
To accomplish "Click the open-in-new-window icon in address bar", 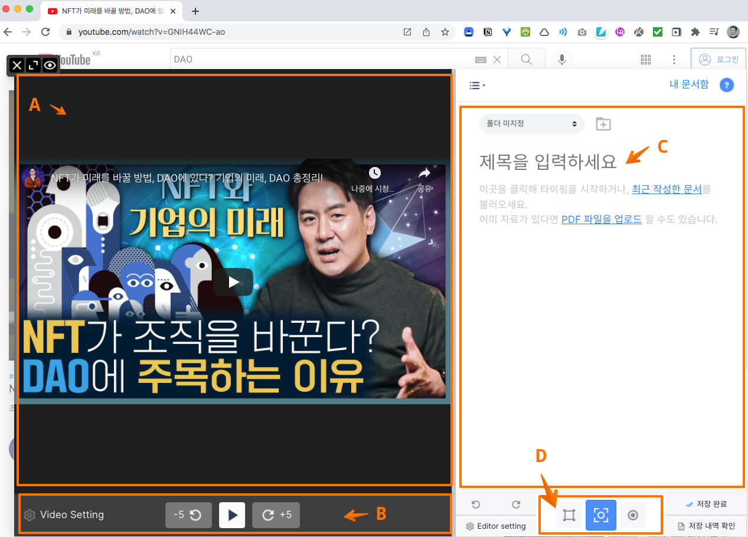I will pyautogui.click(x=407, y=32).
